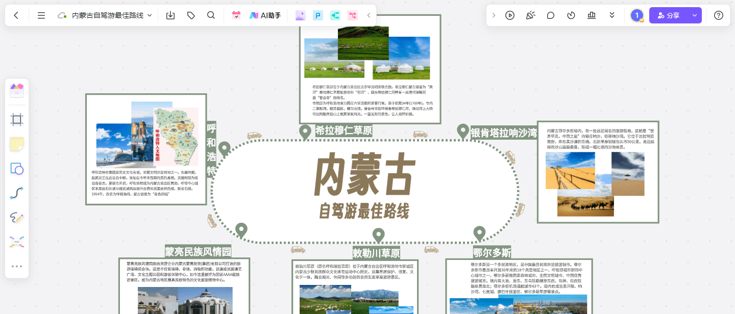Select the sticky note tool
This screenshot has width=735, height=314.
coord(17,144)
